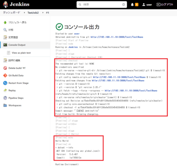Expand the dashboard breadcrumb chevron before TestJob2

pos(24,13)
